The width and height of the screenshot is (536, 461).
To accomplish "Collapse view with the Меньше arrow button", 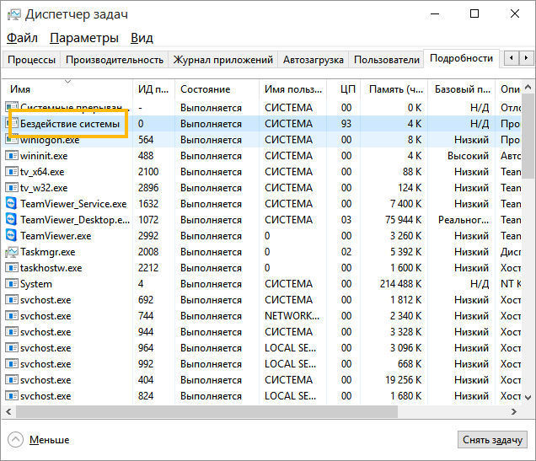I will (x=16, y=440).
